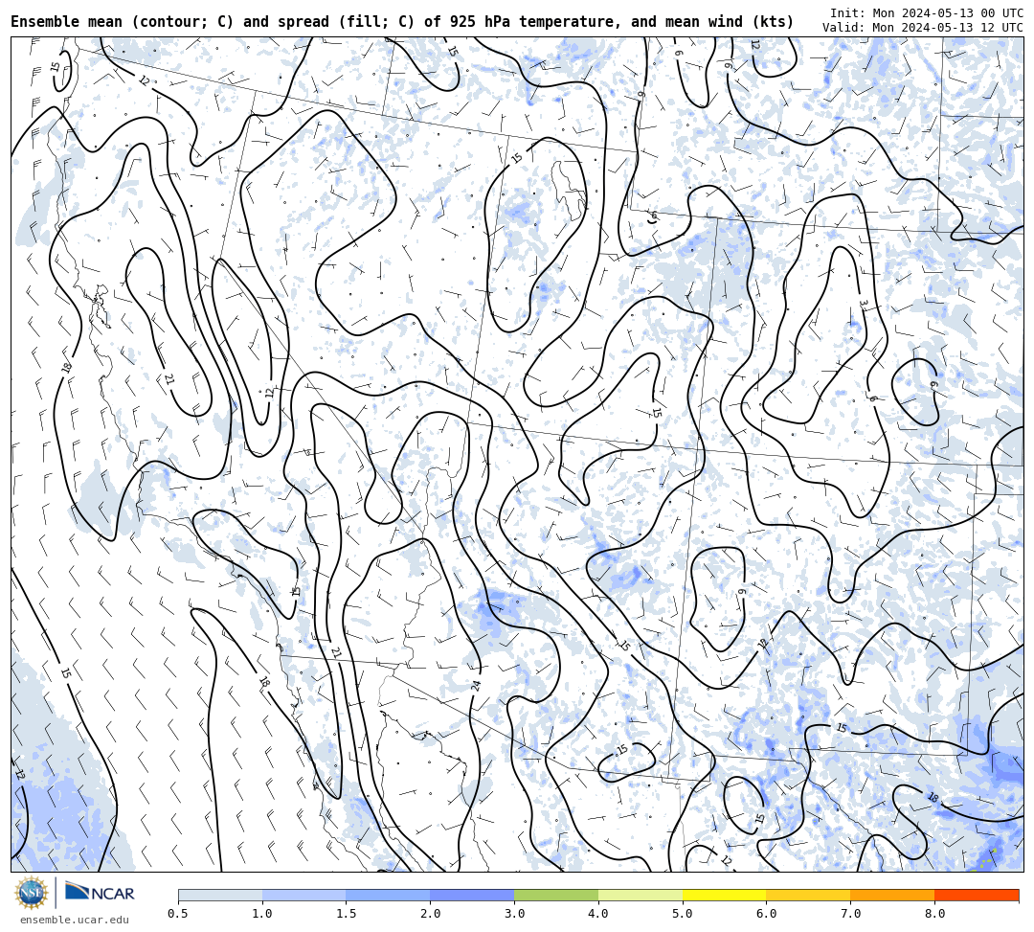Image resolution: width=1034 pixels, height=932 pixels.
Task: Click the red swatch above 8.0
Action: click(x=977, y=895)
